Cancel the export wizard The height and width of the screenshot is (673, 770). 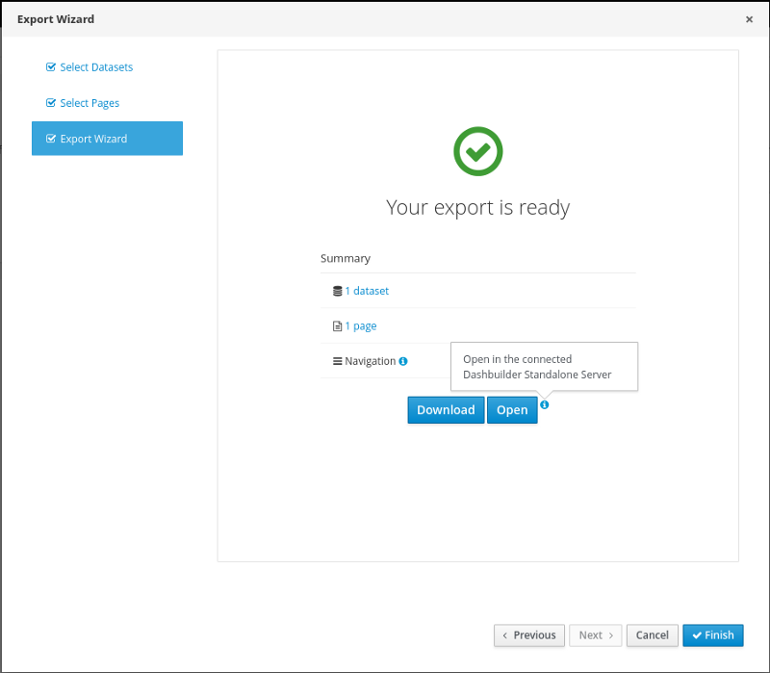click(652, 635)
